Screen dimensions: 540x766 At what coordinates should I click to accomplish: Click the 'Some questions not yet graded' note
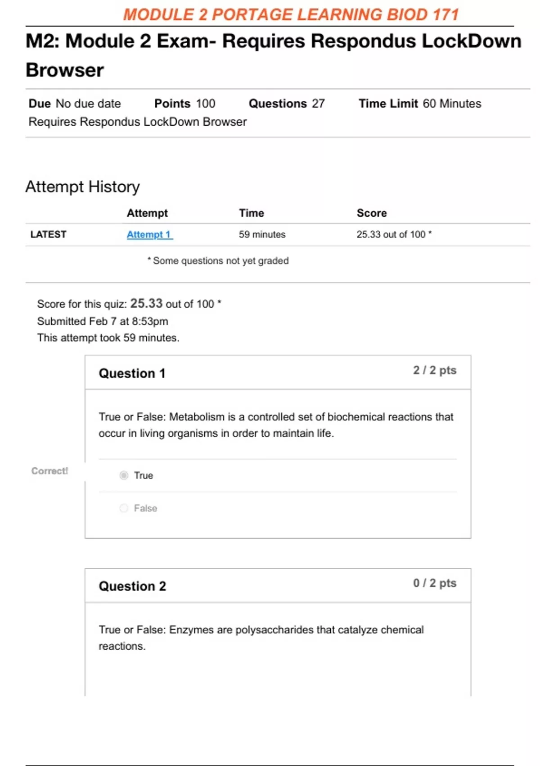click(x=218, y=261)
